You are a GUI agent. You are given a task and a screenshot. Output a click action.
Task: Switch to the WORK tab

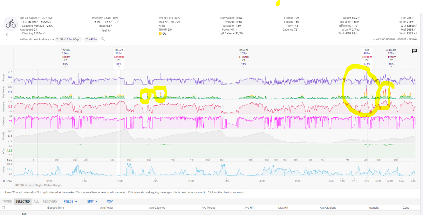(7, 202)
